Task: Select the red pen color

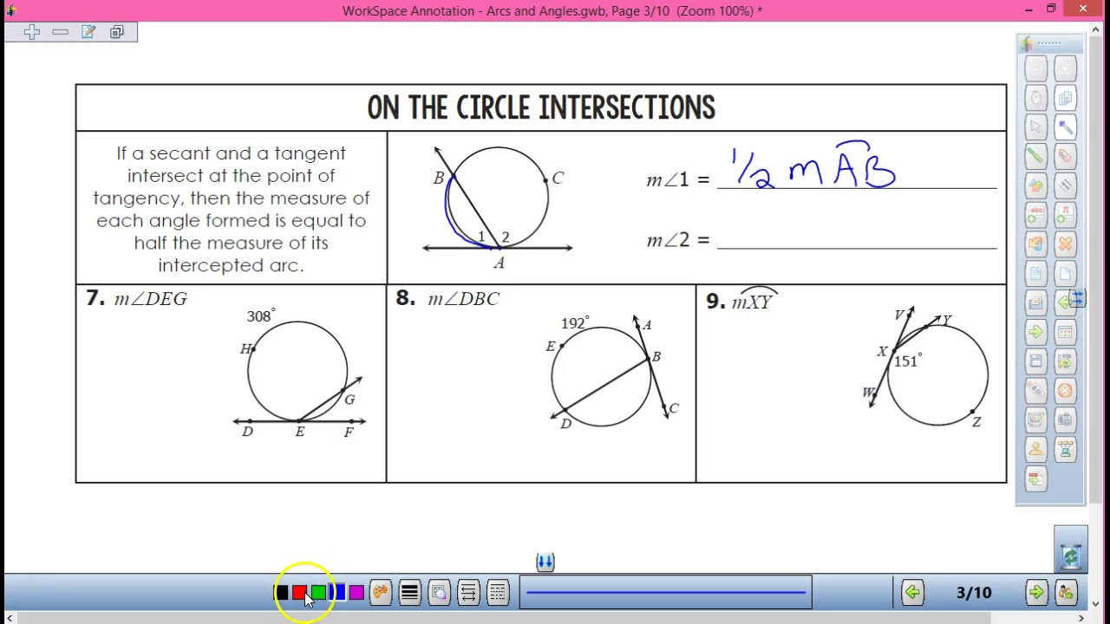Action: point(299,593)
